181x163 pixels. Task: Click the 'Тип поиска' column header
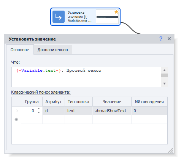tap(79, 102)
